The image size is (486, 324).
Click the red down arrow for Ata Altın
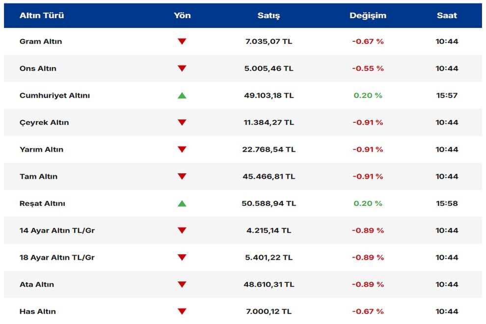182,285
